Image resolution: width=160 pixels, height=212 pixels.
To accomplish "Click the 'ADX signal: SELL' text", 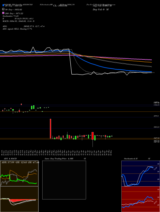I will point(17,29).
